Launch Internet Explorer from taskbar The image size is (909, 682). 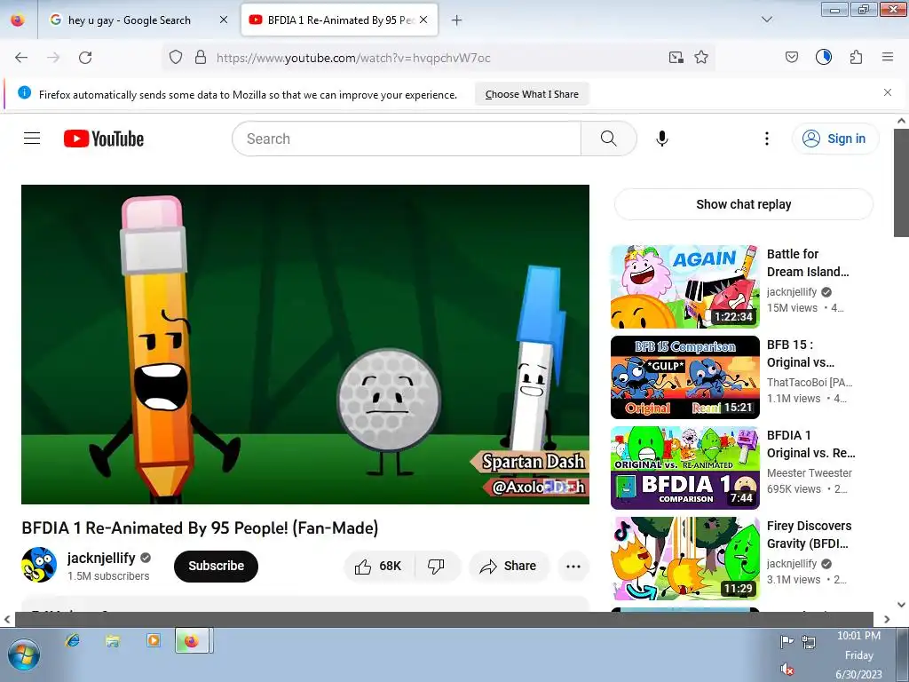click(x=73, y=640)
